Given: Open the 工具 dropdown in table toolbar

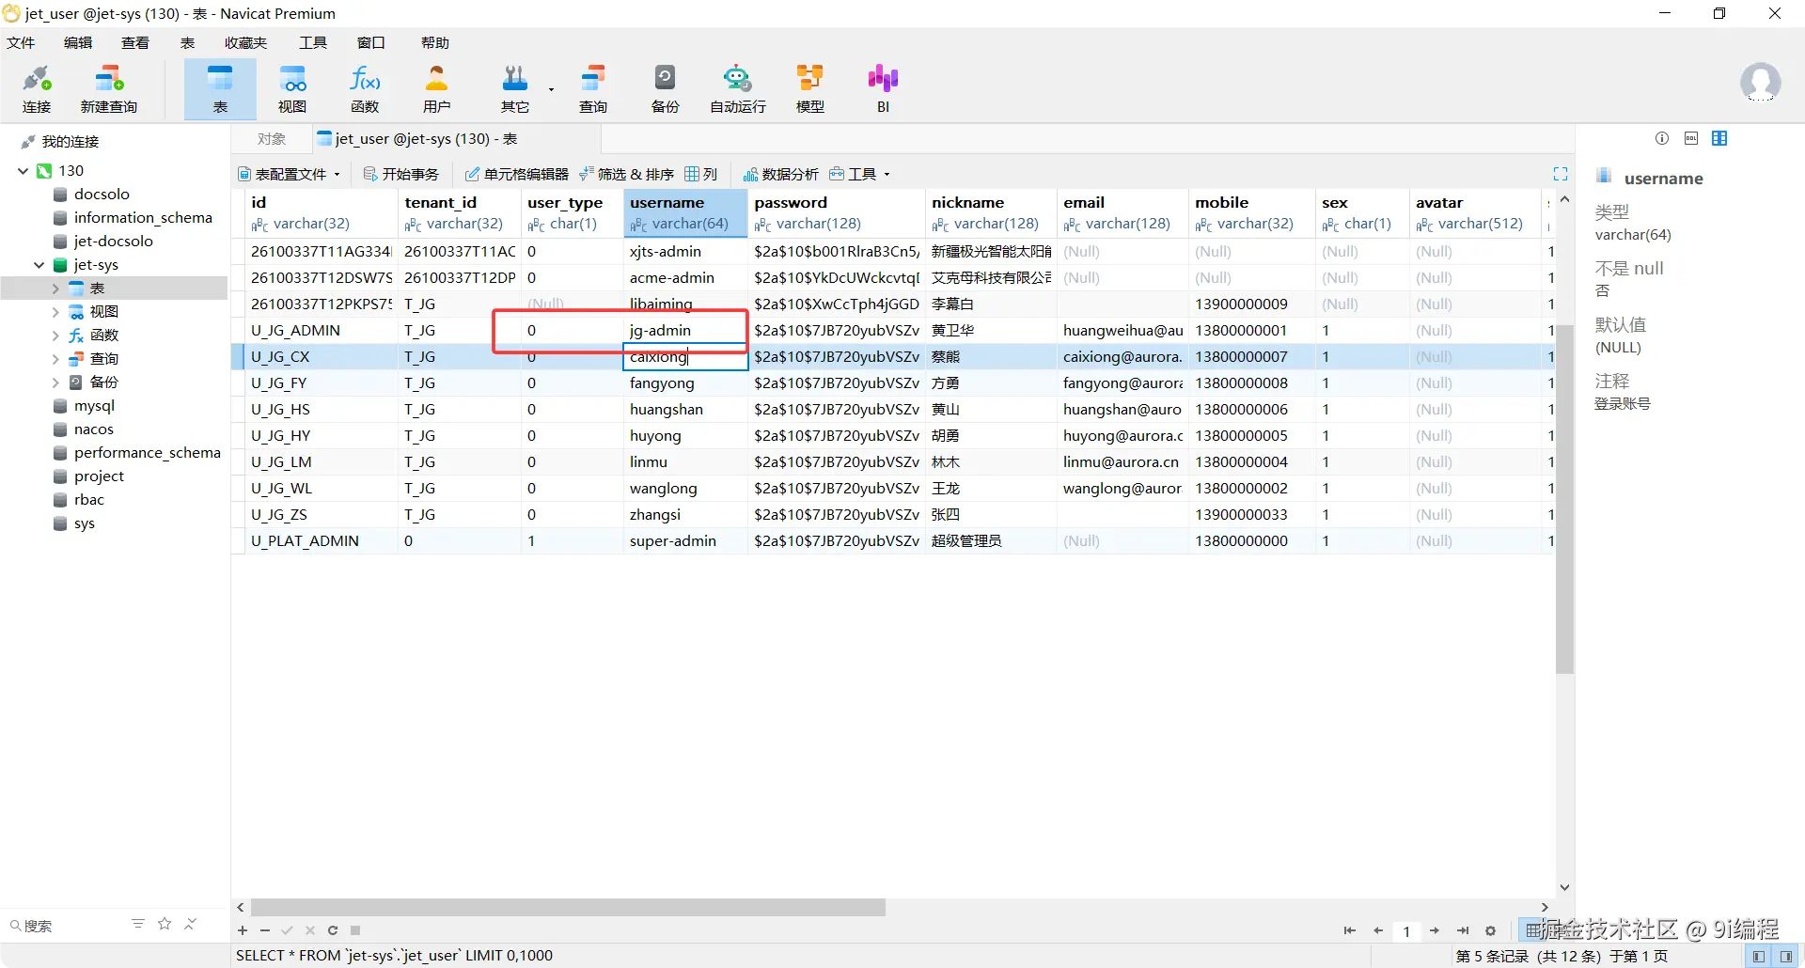Looking at the screenshot, I should tap(860, 174).
